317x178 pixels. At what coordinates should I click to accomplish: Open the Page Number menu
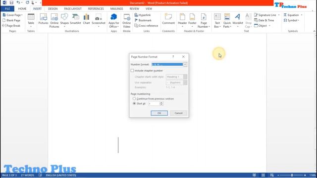204,20
